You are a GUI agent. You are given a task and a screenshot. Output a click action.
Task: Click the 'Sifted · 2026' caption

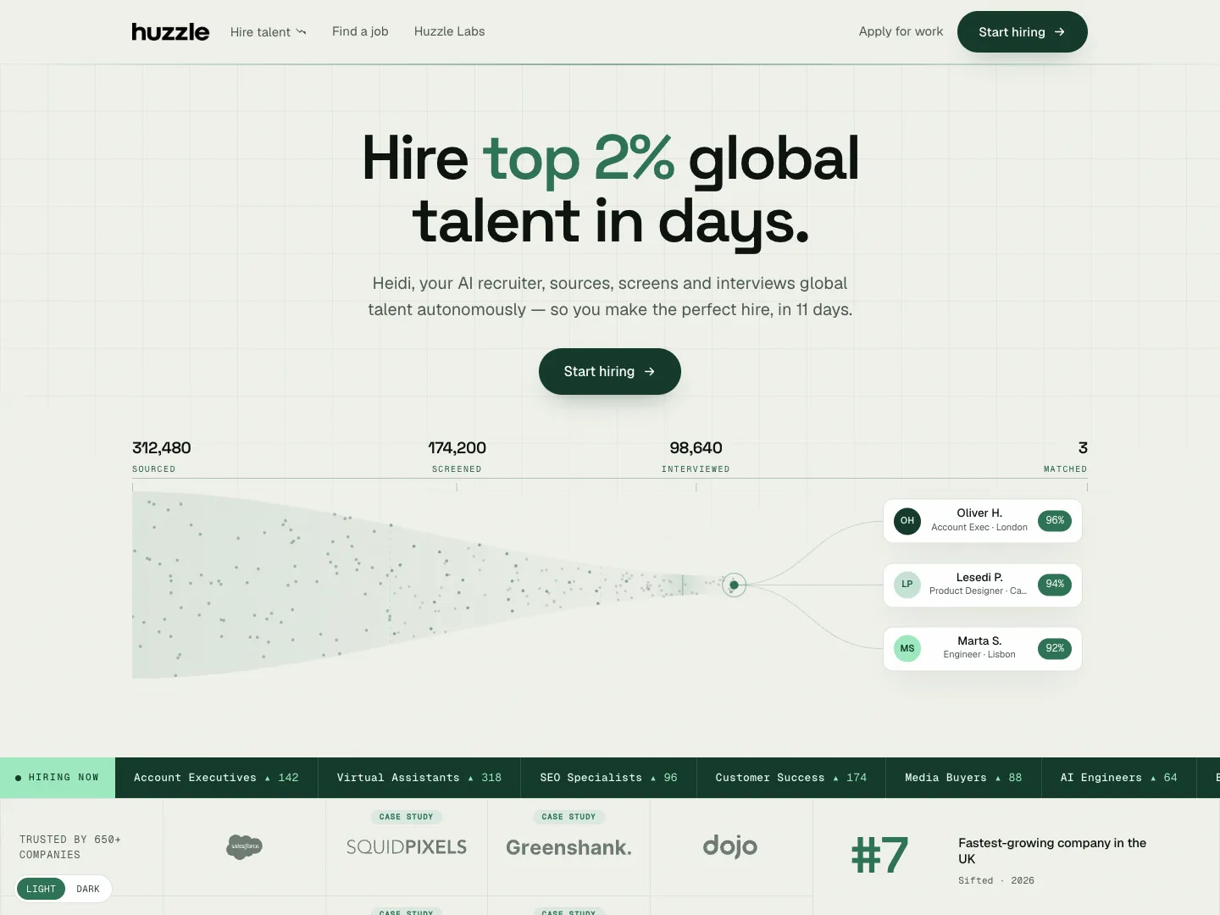(996, 880)
